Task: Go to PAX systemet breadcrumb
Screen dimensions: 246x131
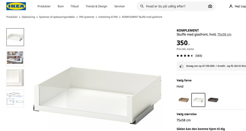Action: point(87,17)
